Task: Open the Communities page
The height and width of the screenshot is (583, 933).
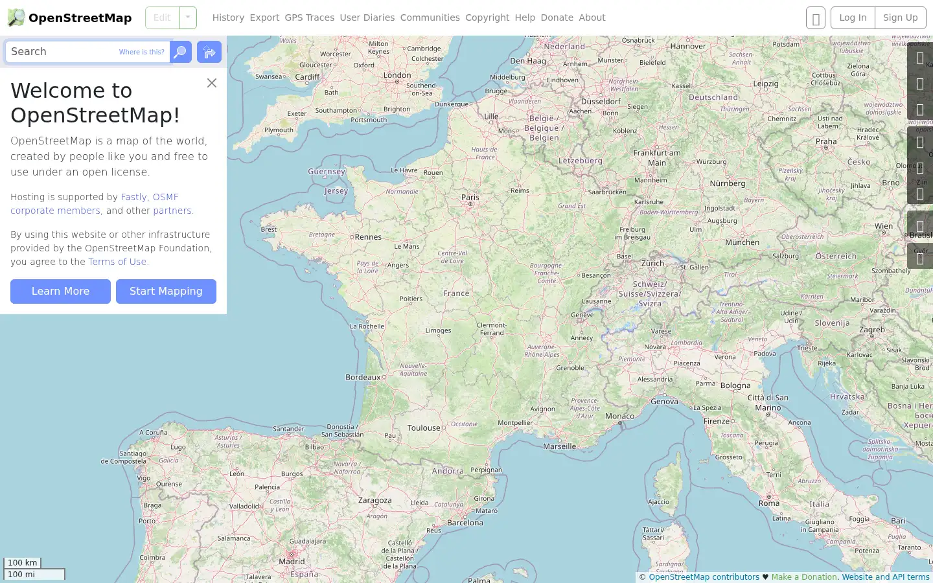Action: point(430,17)
